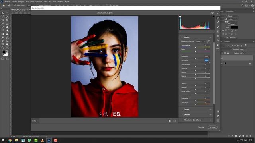
Task: Toggle visibility of Mezclador de colores edits
Action: [210, 120]
